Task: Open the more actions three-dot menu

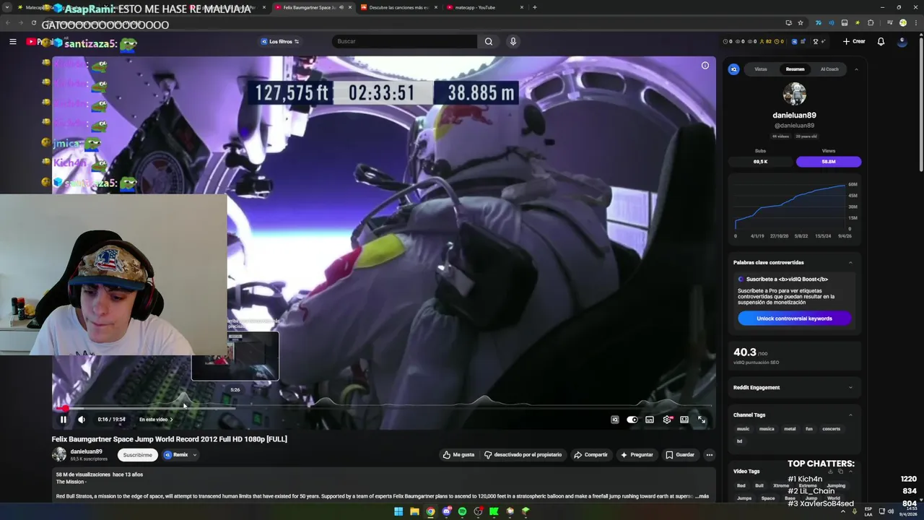Action: point(710,455)
